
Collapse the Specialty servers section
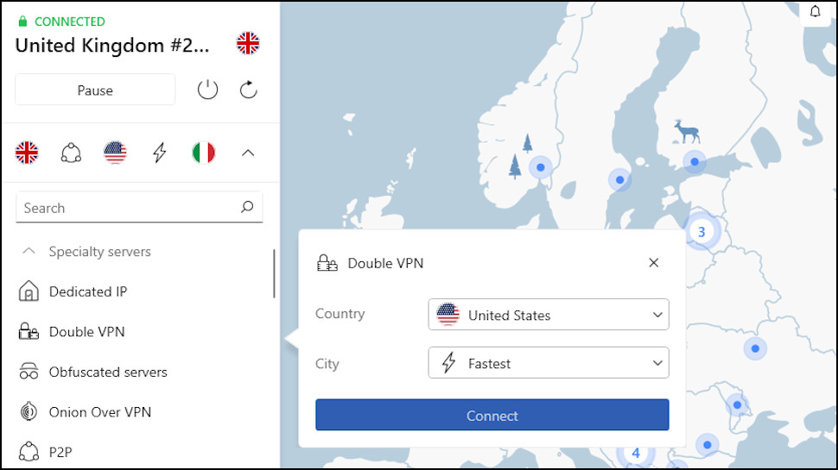(29, 251)
